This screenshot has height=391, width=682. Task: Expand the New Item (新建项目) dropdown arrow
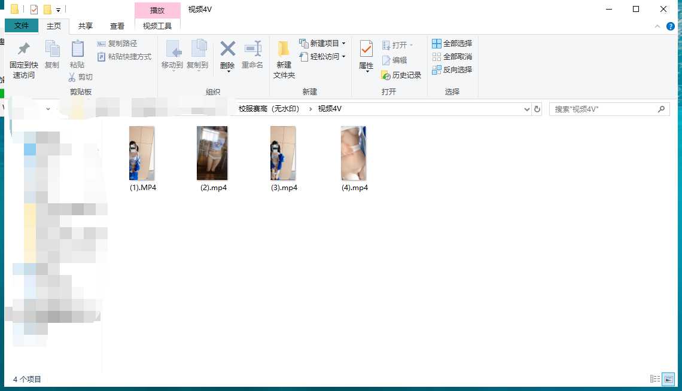tap(343, 44)
